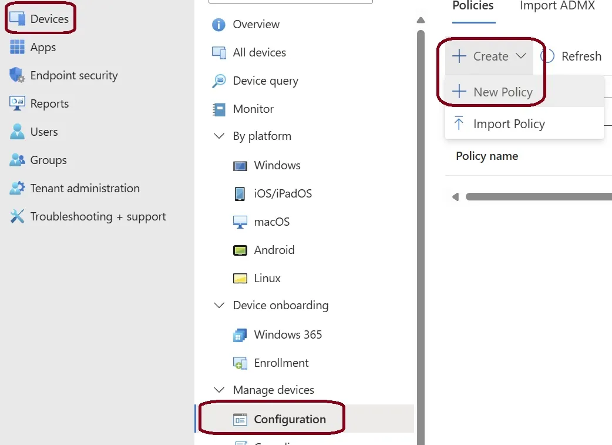Click the Device query magnifier icon
Image resolution: width=612 pixels, height=445 pixels.
coord(219,81)
